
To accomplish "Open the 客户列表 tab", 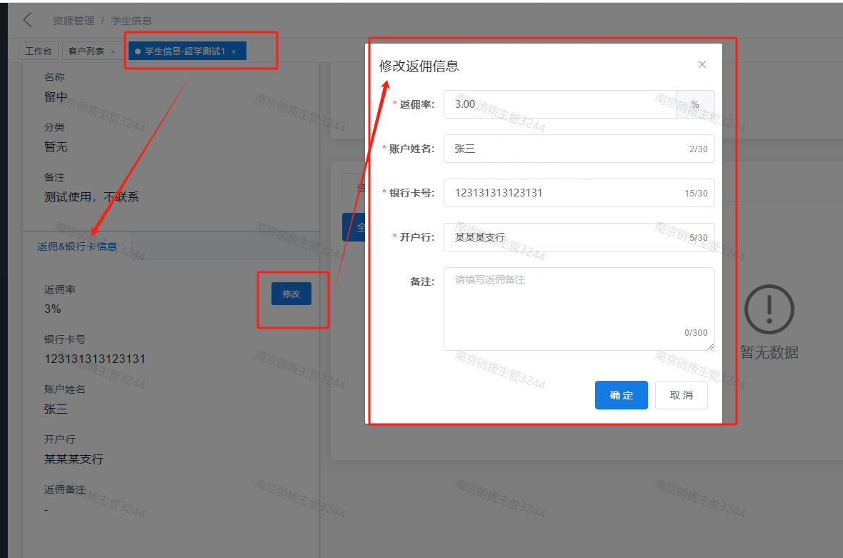I will click(86, 51).
